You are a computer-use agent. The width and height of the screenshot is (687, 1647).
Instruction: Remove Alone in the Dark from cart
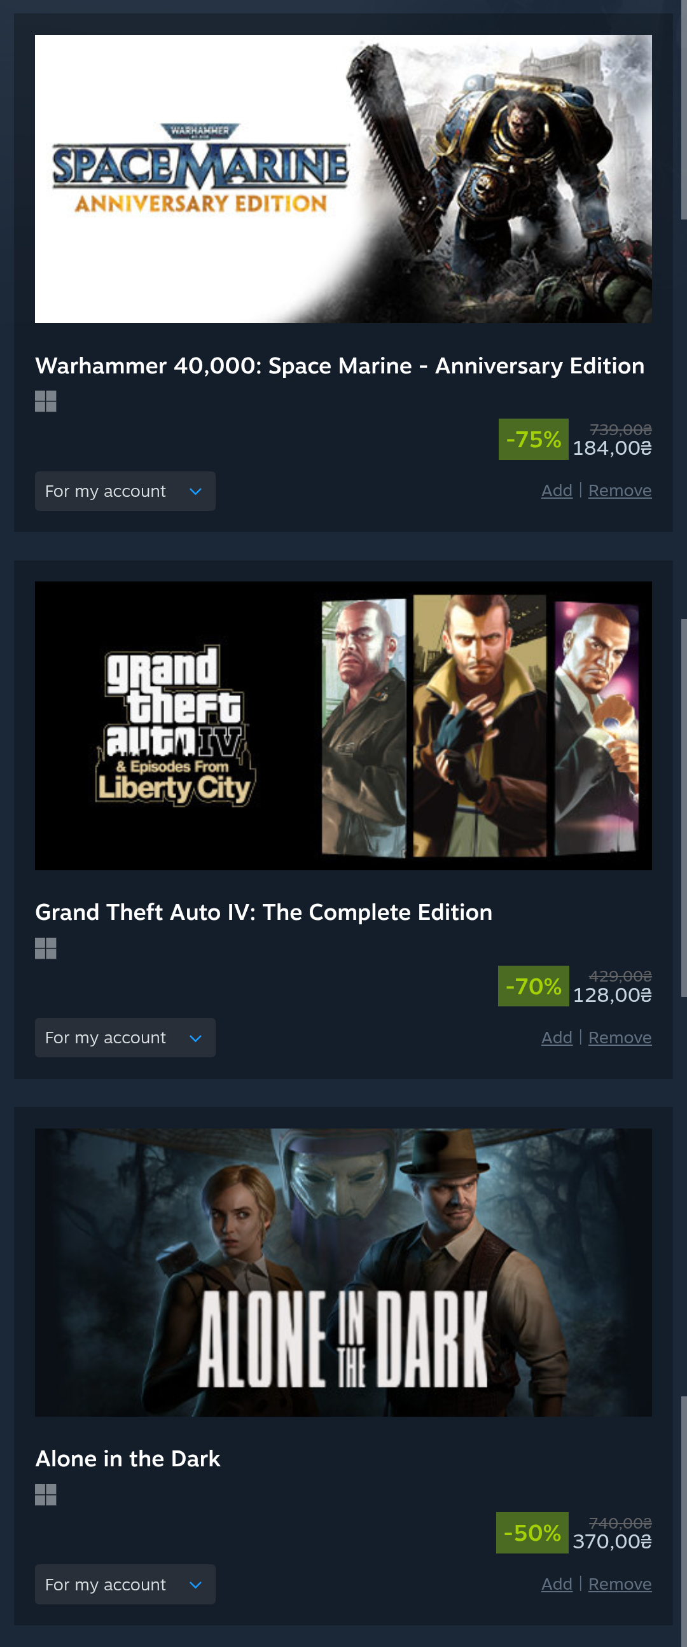pos(620,1584)
